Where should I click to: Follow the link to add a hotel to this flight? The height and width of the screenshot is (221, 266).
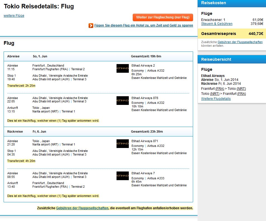[x=144, y=25]
